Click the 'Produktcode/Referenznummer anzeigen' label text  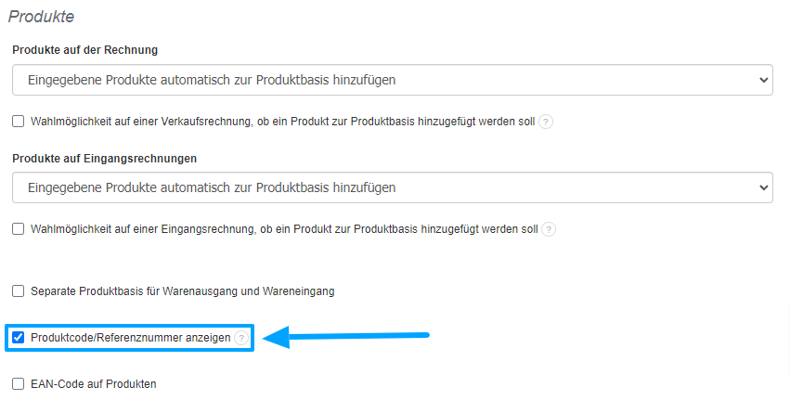click(130, 339)
